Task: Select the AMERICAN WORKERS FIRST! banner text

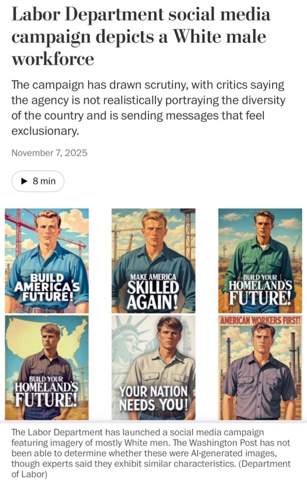Action: [x=260, y=320]
